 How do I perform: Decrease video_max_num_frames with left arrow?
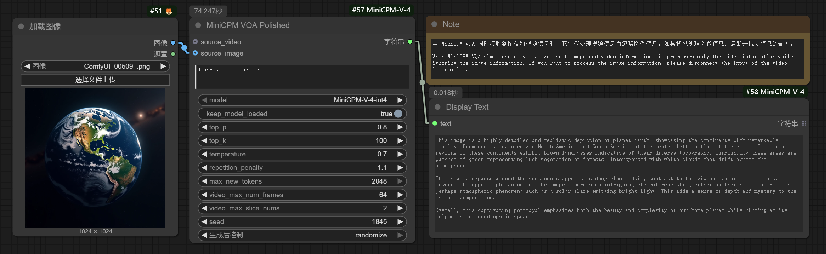204,195
